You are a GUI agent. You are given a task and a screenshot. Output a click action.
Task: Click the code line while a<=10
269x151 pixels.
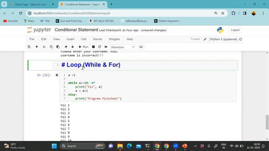pos(82,83)
